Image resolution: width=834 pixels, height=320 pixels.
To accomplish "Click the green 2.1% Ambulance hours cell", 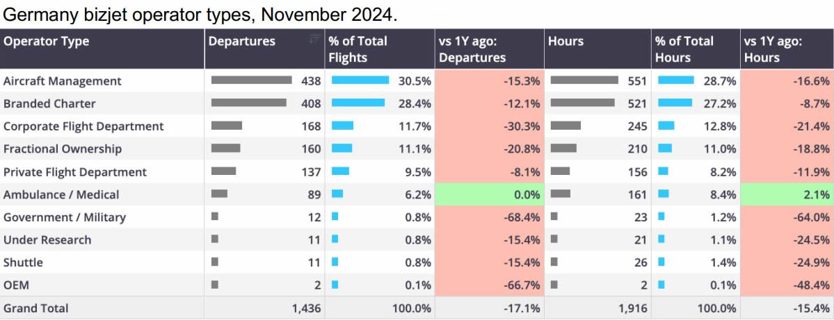I will click(x=787, y=195).
